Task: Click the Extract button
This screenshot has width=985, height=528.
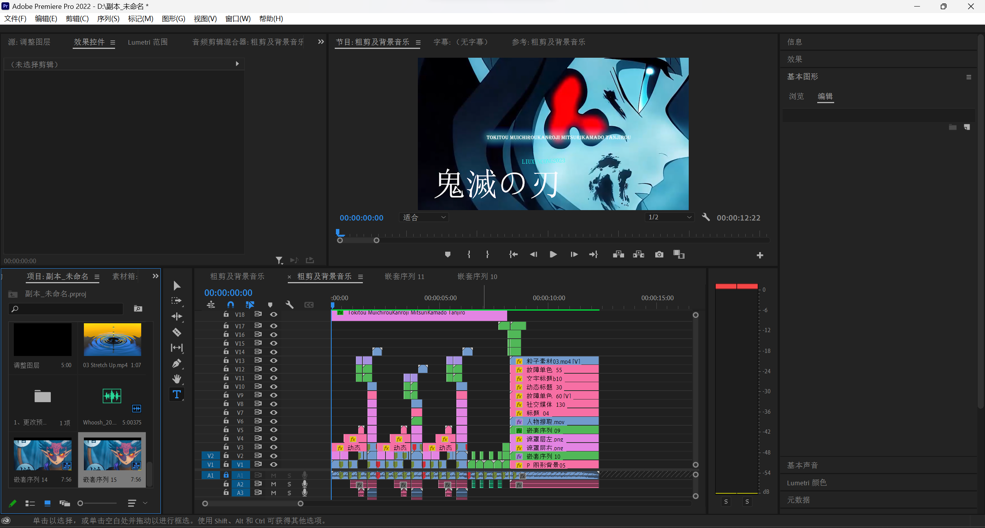Action: [638, 254]
